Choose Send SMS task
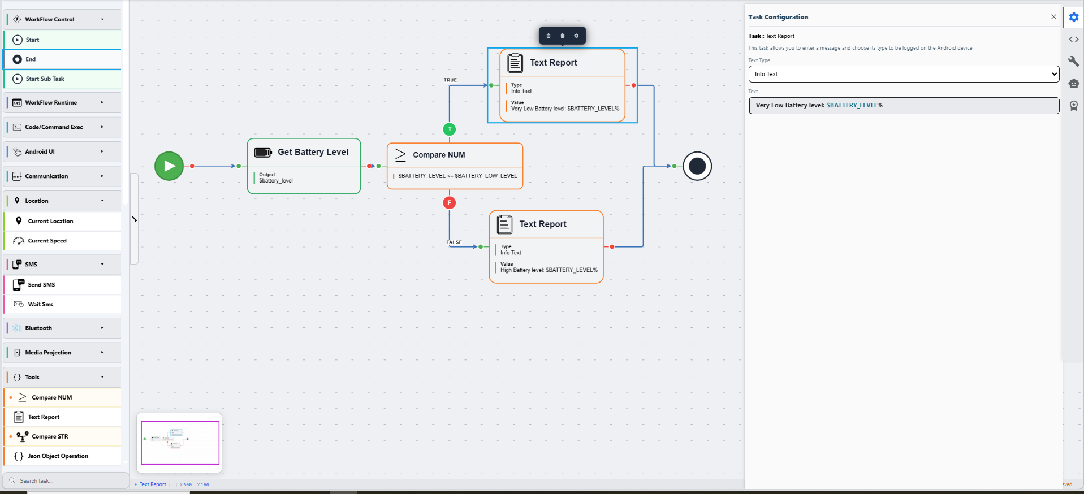 coord(62,285)
